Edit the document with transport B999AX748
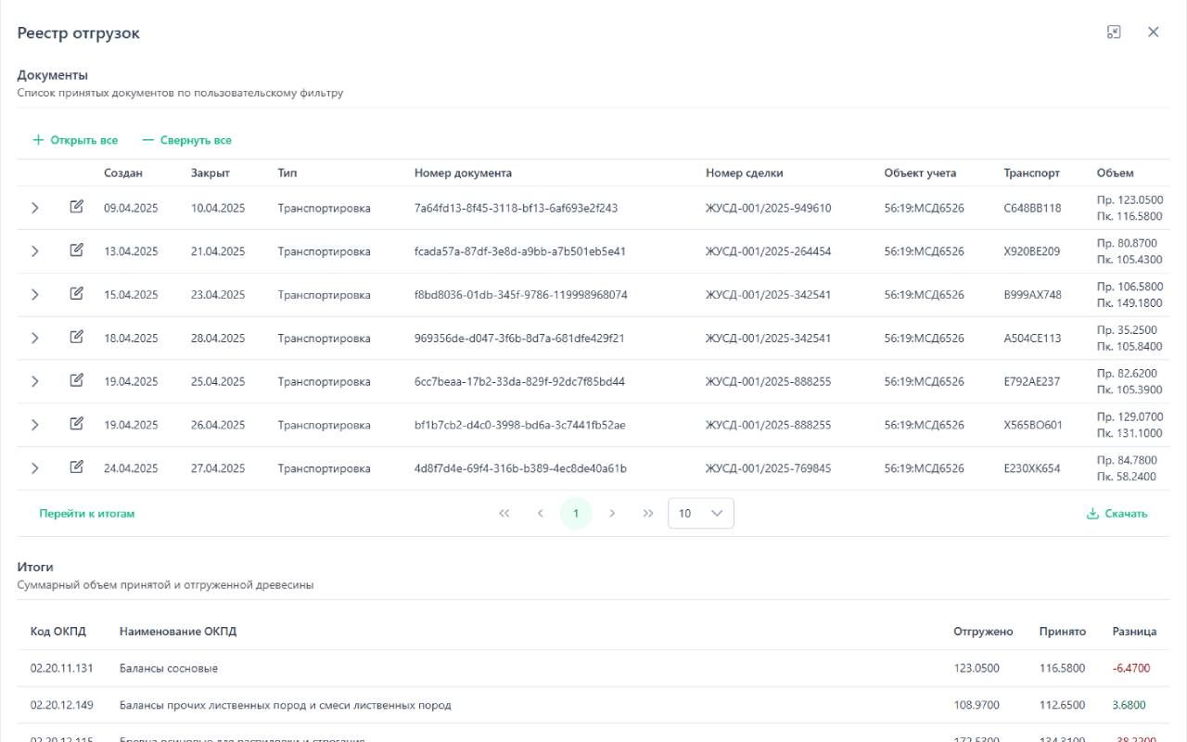The width and height of the screenshot is (1187, 742). click(x=77, y=294)
